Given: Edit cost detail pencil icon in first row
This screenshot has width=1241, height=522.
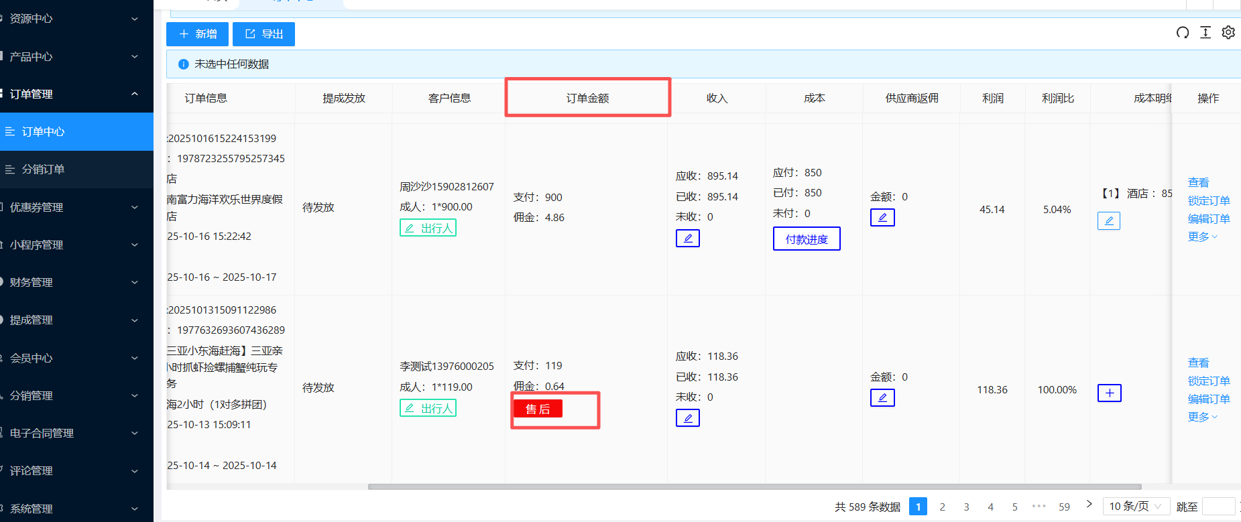Looking at the screenshot, I should click(x=1109, y=221).
